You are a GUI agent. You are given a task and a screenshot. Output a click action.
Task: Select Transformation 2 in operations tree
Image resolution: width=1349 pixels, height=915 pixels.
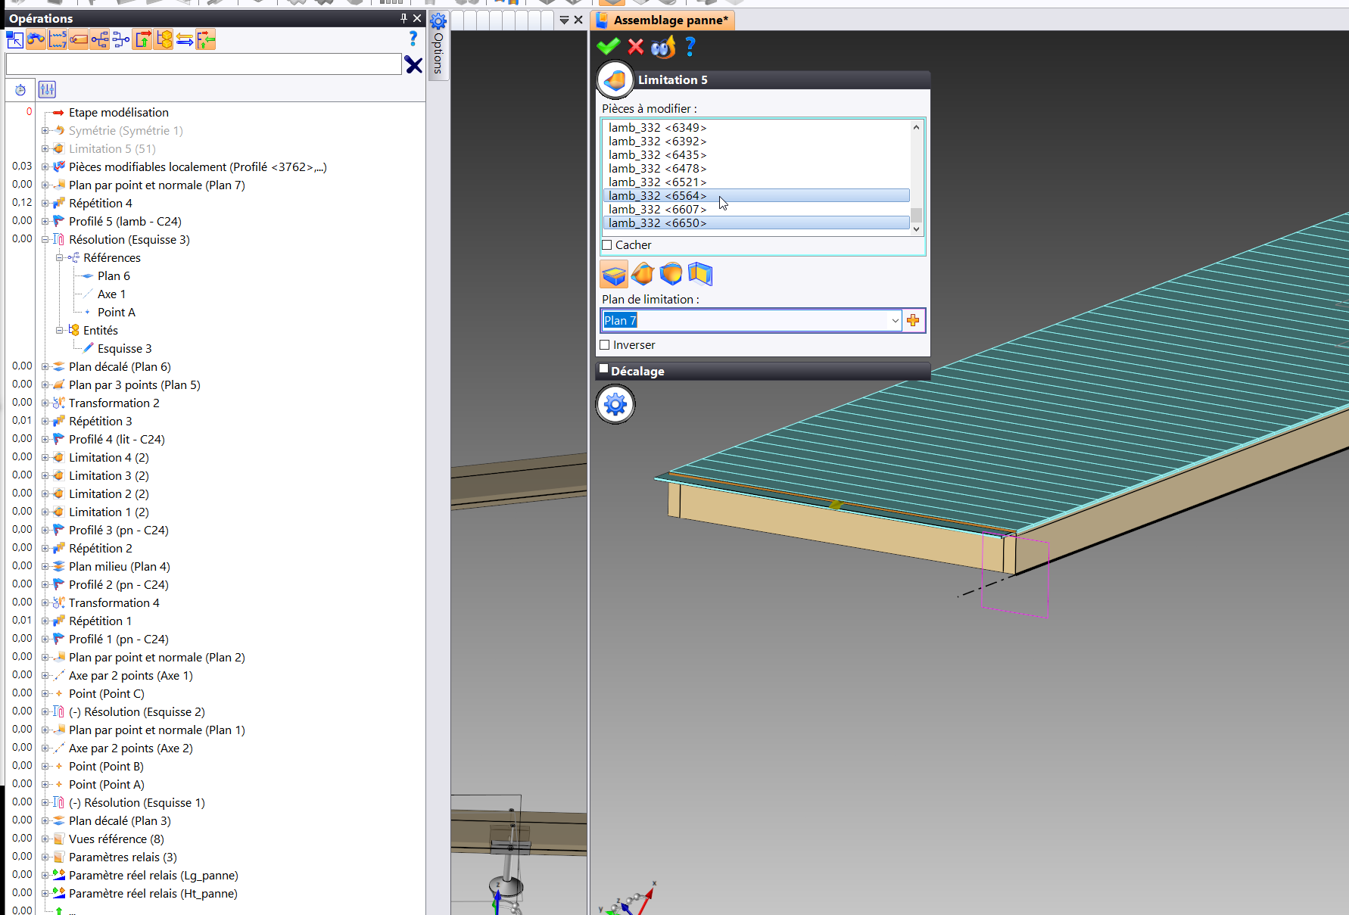click(114, 403)
